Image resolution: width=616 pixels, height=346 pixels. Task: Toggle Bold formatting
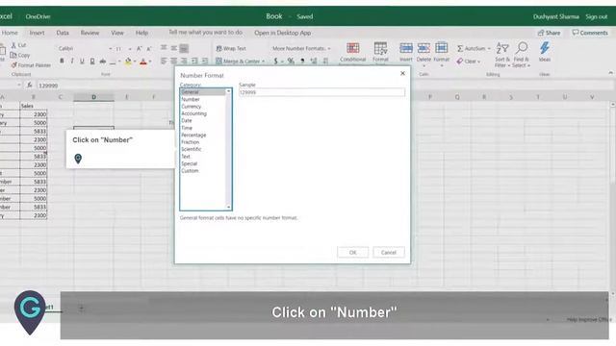[62, 61]
